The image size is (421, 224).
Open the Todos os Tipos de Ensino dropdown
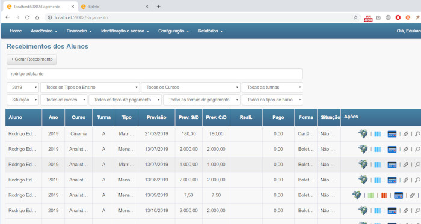pos(90,88)
